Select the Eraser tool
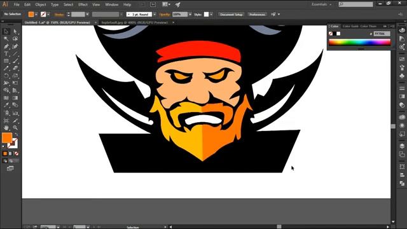The image size is (407, 229). [x=15, y=68]
